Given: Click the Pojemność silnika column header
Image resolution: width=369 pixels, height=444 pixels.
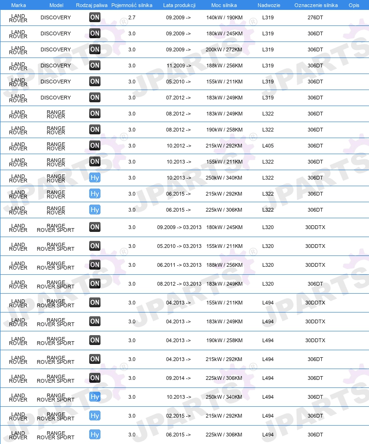Looking at the screenshot, I should [132, 5].
